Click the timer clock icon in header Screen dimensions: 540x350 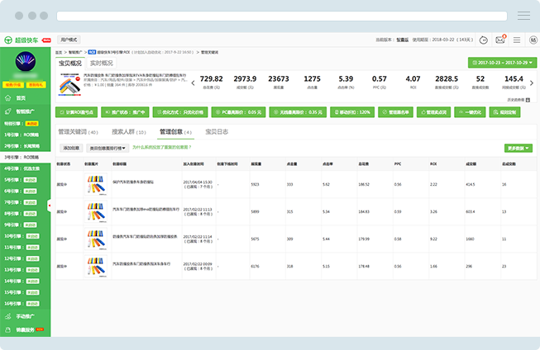click(485, 39)
